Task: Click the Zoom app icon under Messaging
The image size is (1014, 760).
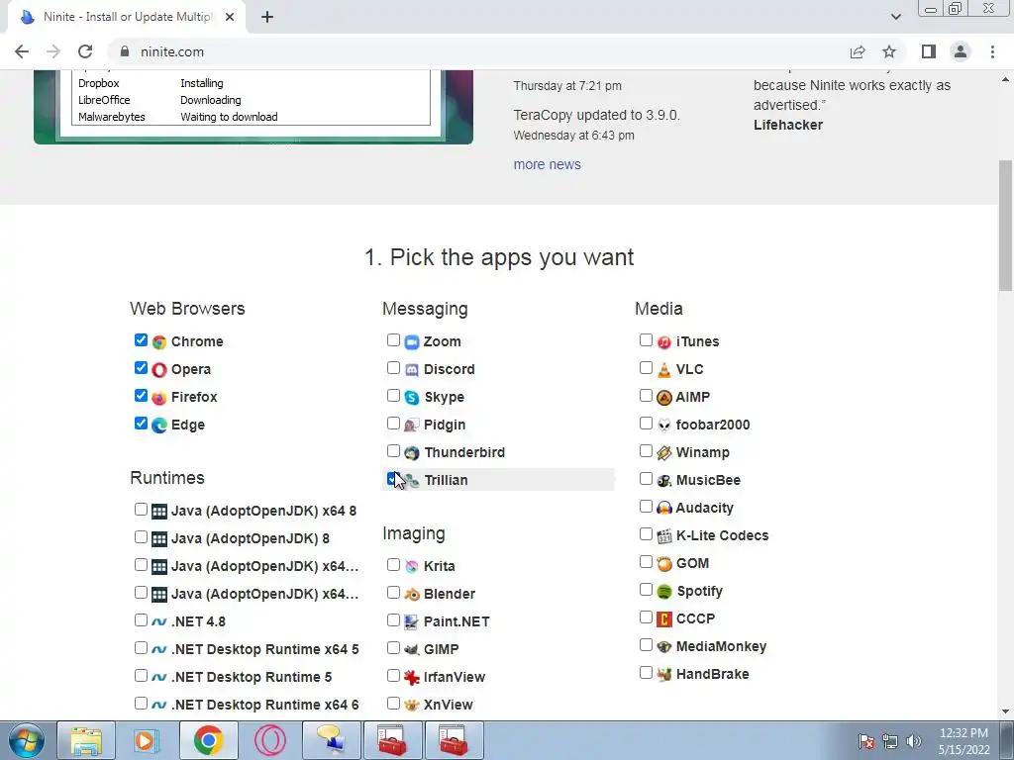Action: (412, 341)
